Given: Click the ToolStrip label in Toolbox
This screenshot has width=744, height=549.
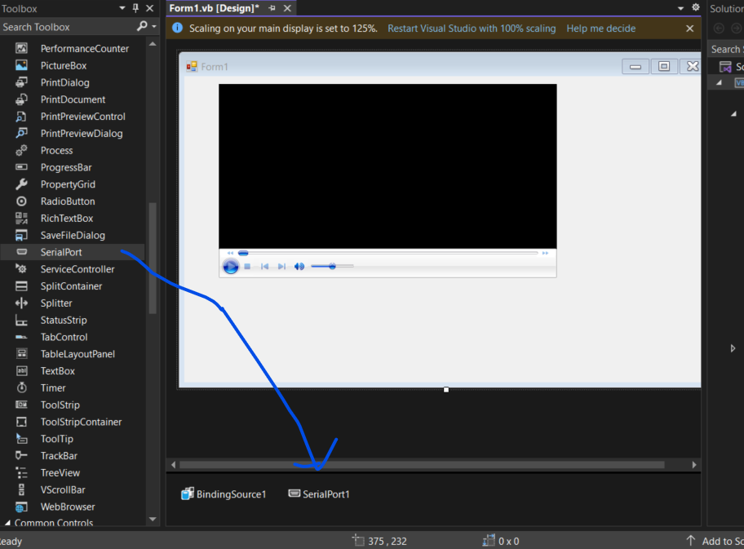Looking at the screenshot, I should pos(60,405).
